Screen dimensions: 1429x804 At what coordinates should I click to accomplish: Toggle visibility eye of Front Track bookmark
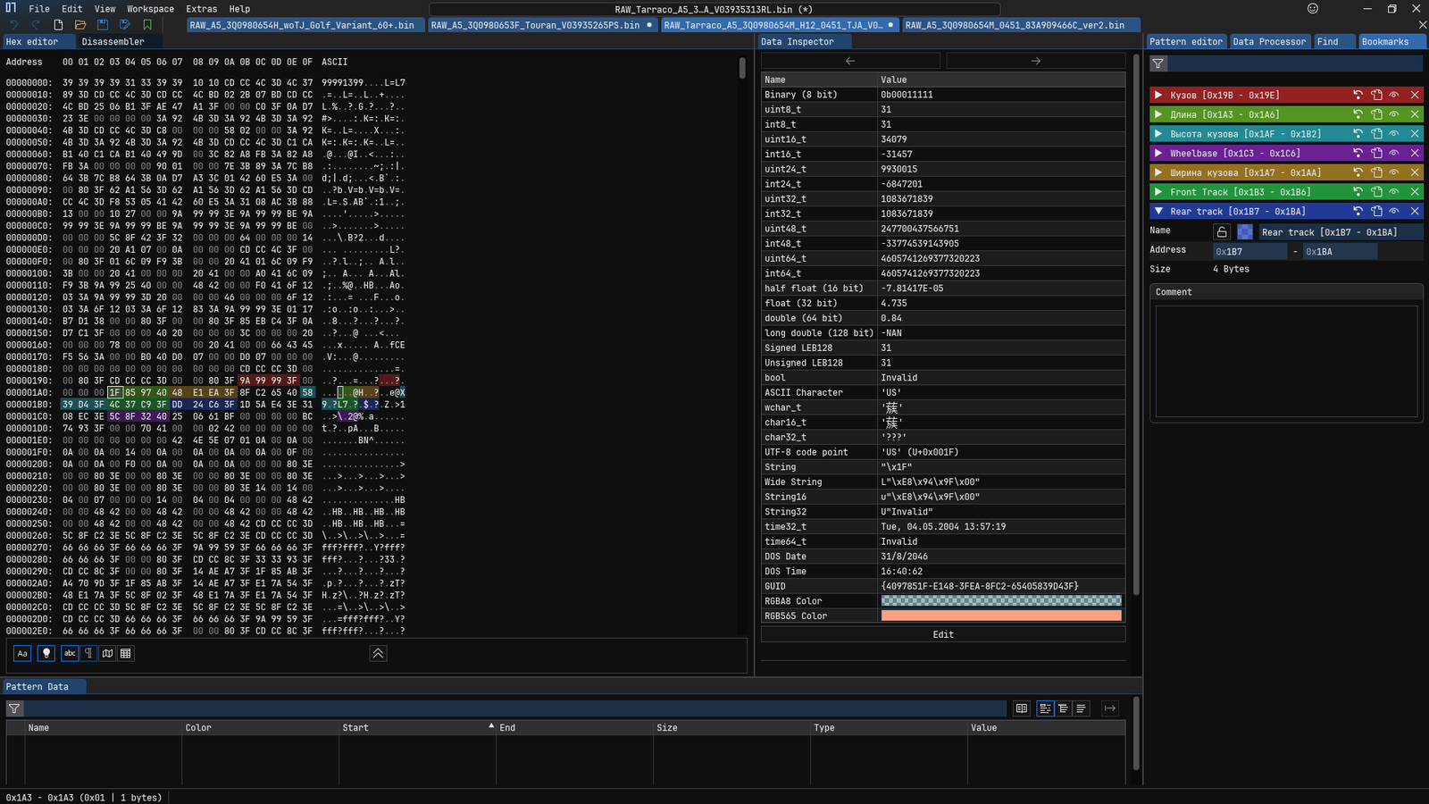[1394, 192]
